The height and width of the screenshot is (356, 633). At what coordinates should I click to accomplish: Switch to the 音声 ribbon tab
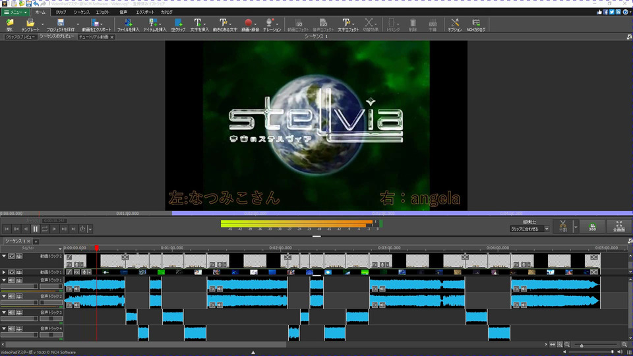(x=123, y=12)
